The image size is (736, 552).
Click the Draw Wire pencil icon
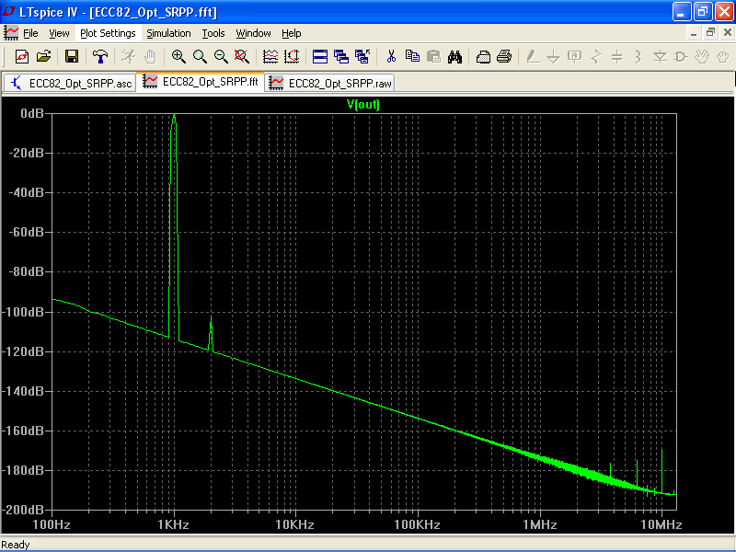533,57
